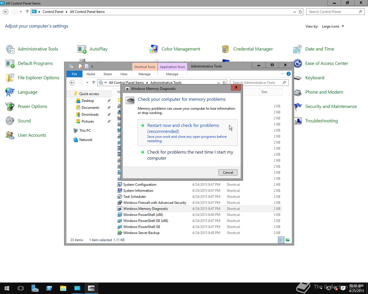368x294 pixels.
Task: Launch PowerShell from taskbar
Action: click(49, 288)
